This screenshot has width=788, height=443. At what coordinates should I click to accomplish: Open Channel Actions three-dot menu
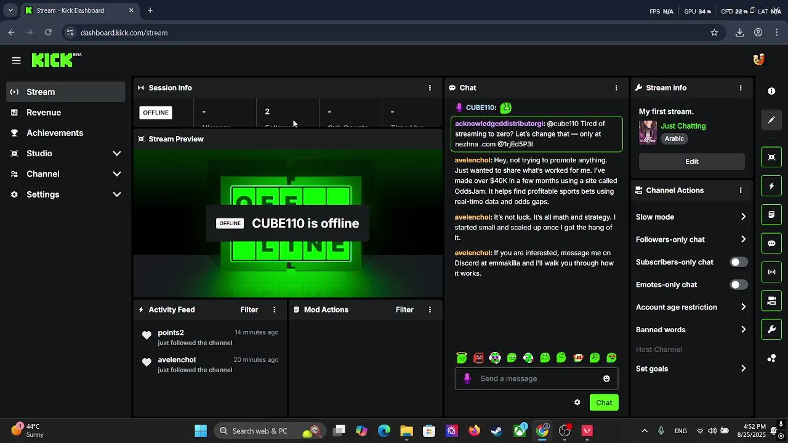coord(741,191)
